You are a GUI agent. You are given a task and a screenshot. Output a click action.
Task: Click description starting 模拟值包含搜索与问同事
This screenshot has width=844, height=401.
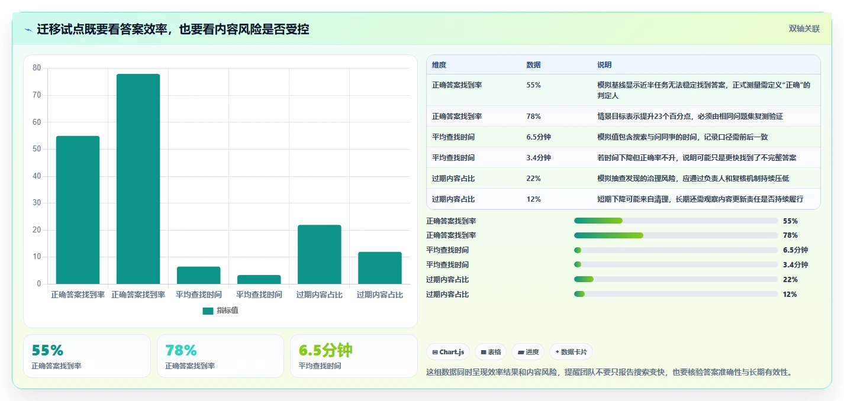click(682, 137)
